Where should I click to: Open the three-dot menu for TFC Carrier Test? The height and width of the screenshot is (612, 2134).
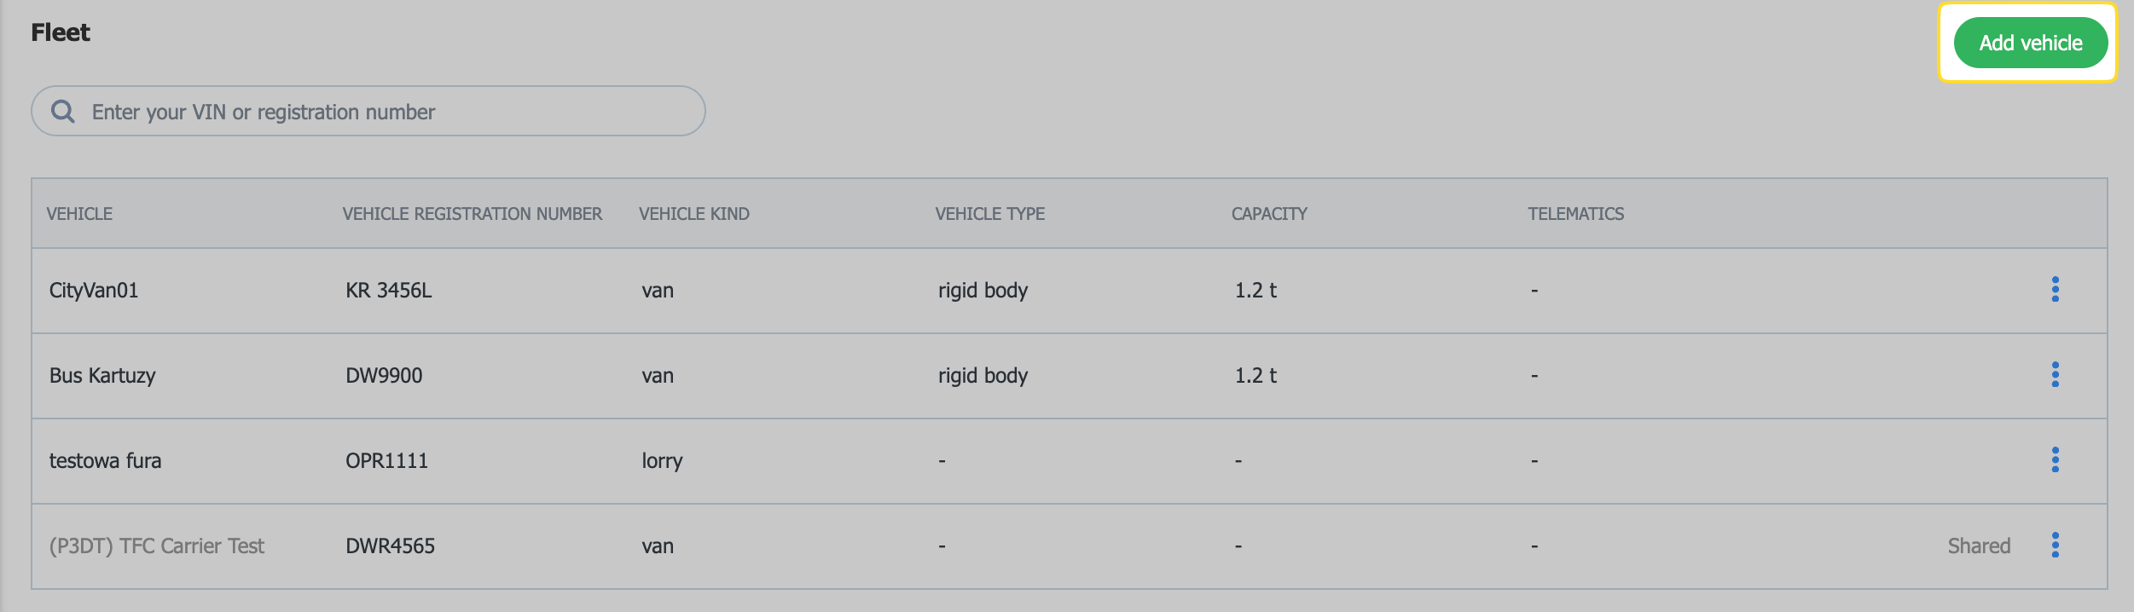2055,546
